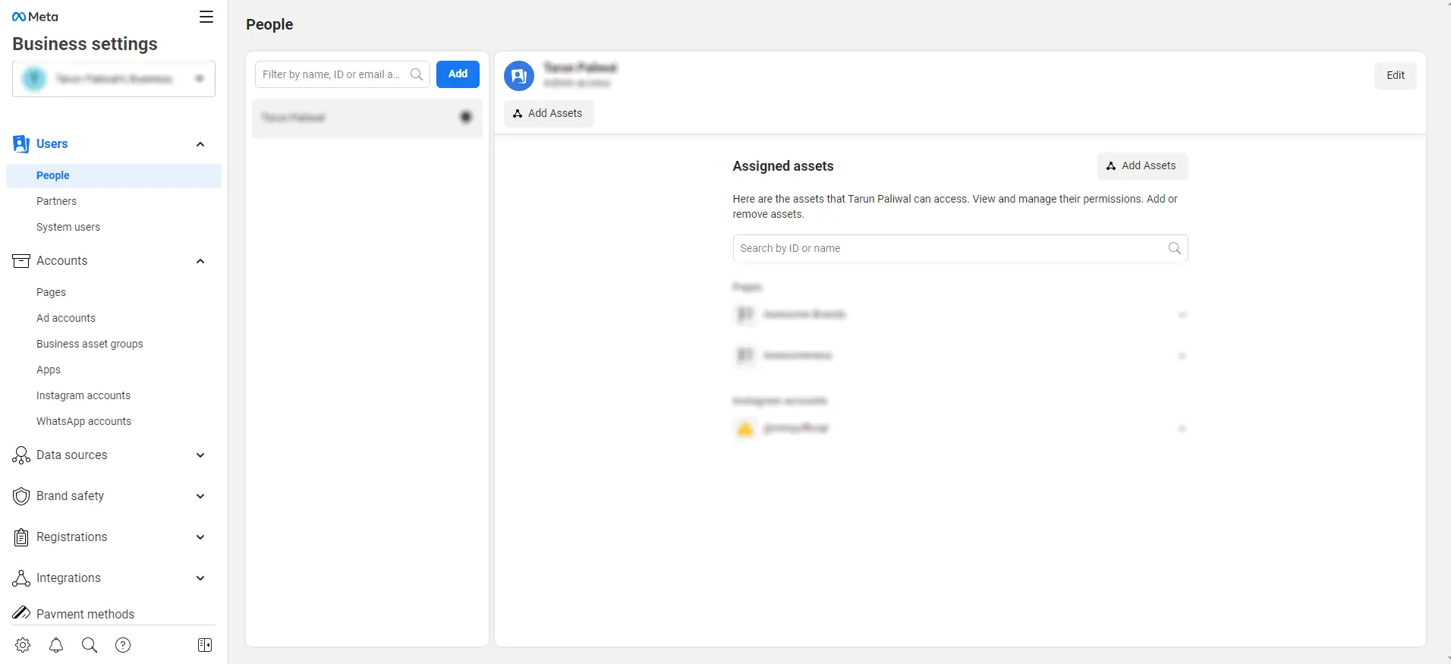Image resolution: width=1451 pixels, height=664 pixels.
Task: Click the Registrations label
Action: (72, 537)
